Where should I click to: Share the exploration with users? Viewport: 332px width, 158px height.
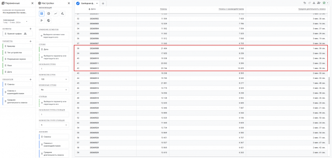point(319,3)
